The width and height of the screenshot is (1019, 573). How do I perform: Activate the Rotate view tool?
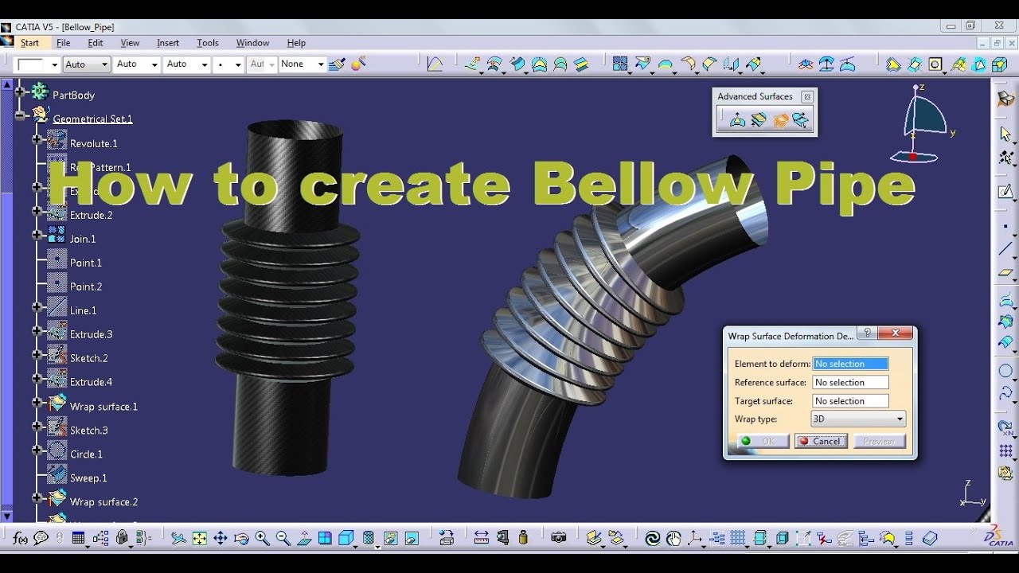point(241,539)
